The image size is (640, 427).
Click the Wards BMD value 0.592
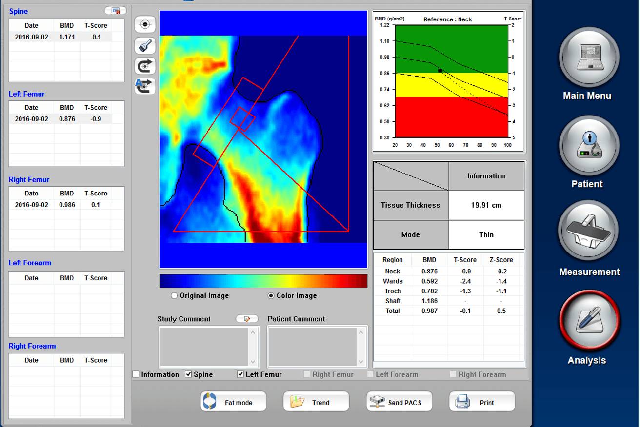pos(430,281)
